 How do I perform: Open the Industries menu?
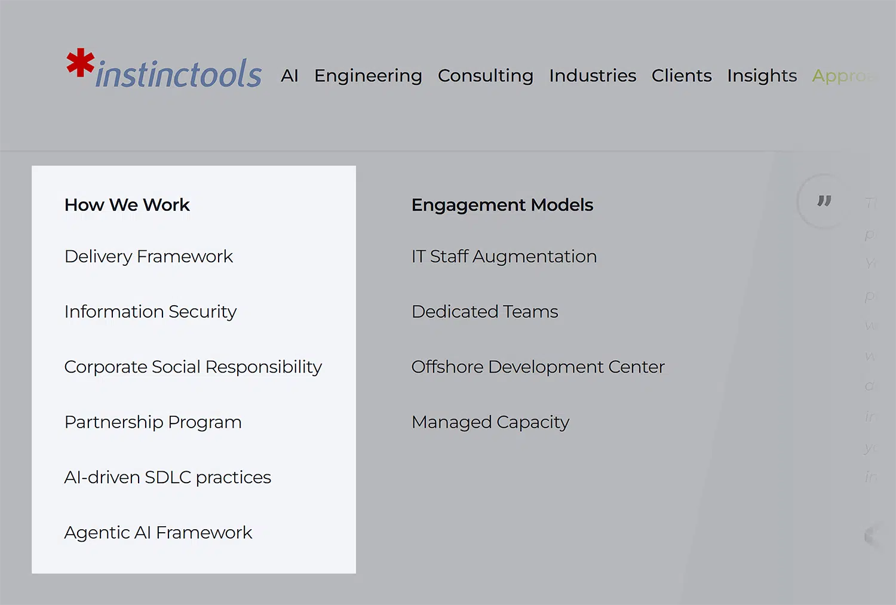tap(593, 76)
